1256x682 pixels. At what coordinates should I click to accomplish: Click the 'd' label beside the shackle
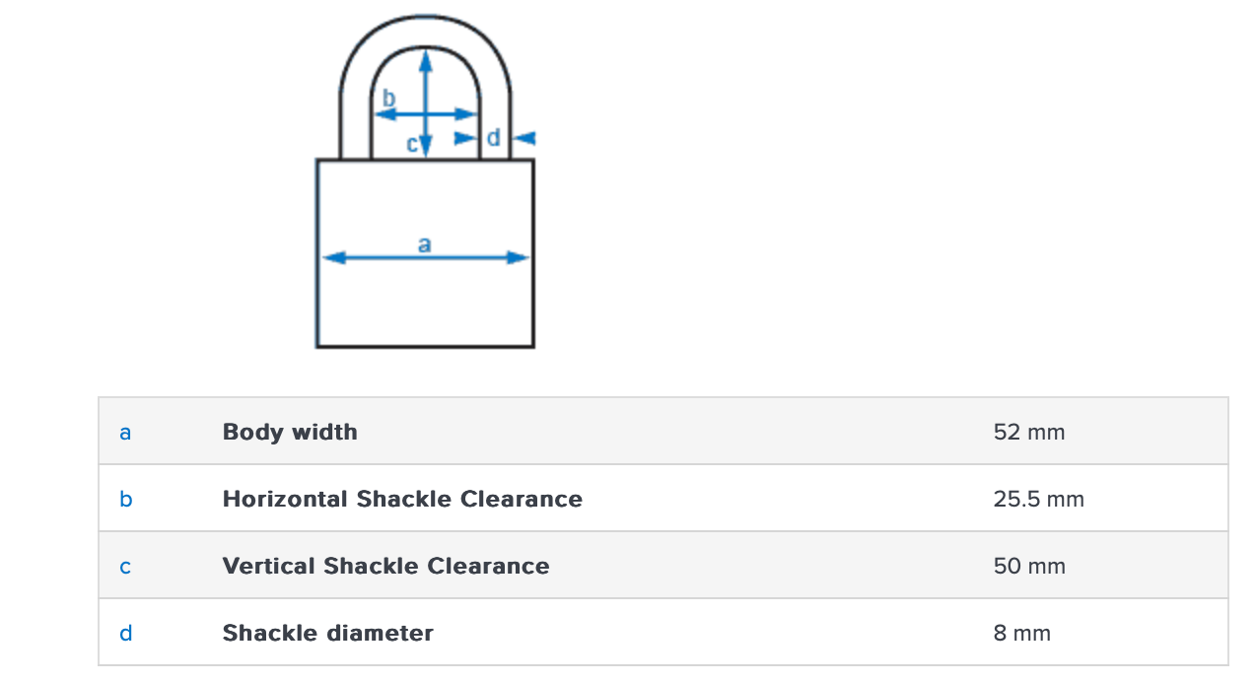coord(494,138)
